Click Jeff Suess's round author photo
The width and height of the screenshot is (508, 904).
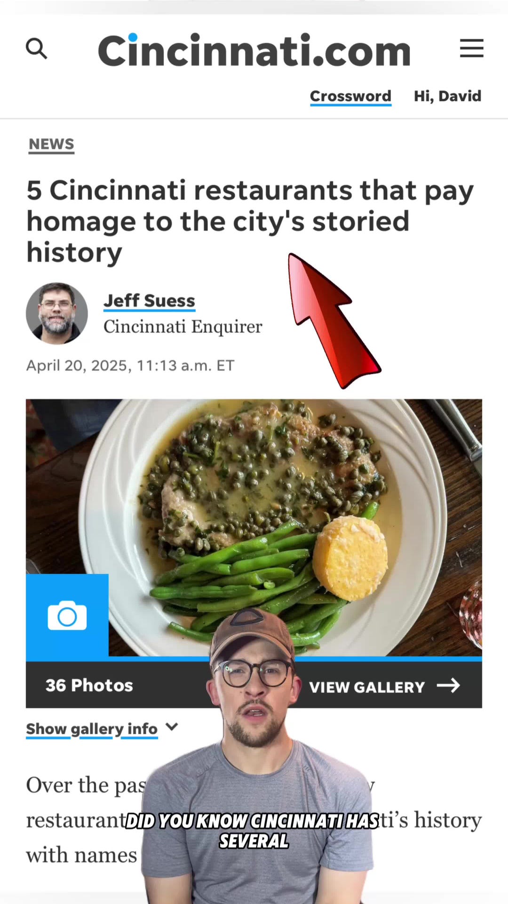pyautogui.click(x=57, y=313)
